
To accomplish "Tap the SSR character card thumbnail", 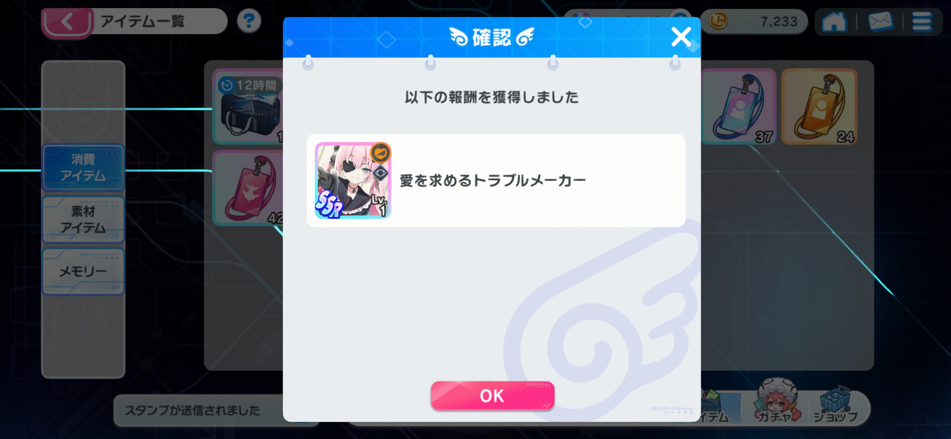I will (353, 180).
